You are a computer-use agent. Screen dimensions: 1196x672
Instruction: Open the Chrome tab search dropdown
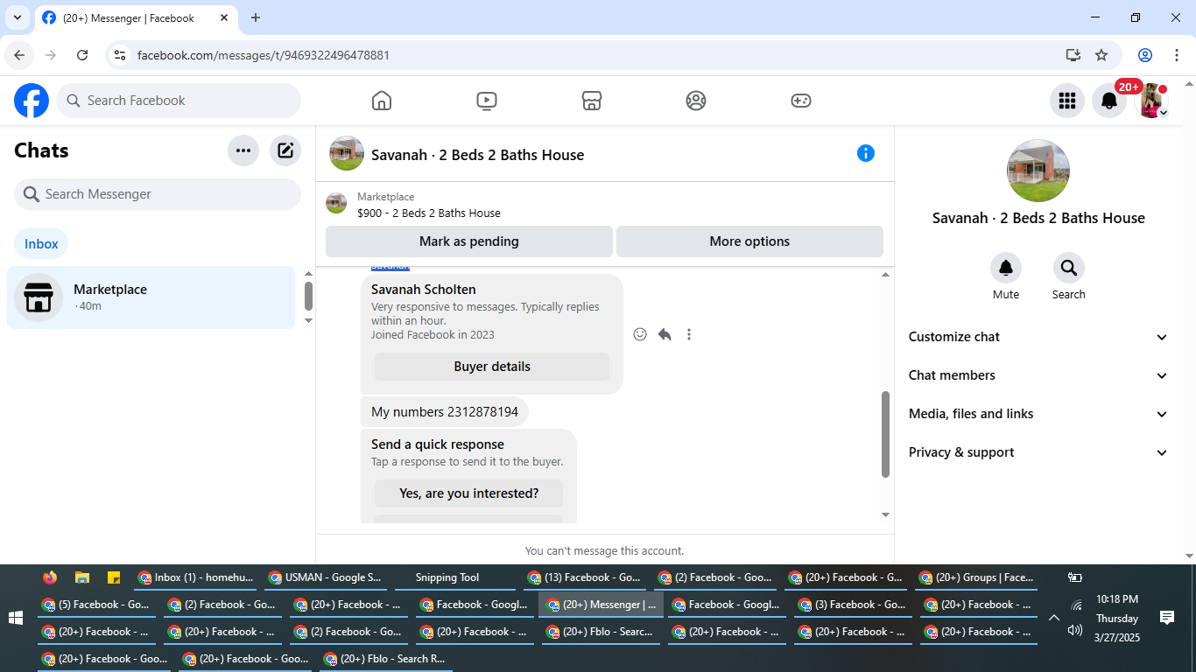coord(17,17)
